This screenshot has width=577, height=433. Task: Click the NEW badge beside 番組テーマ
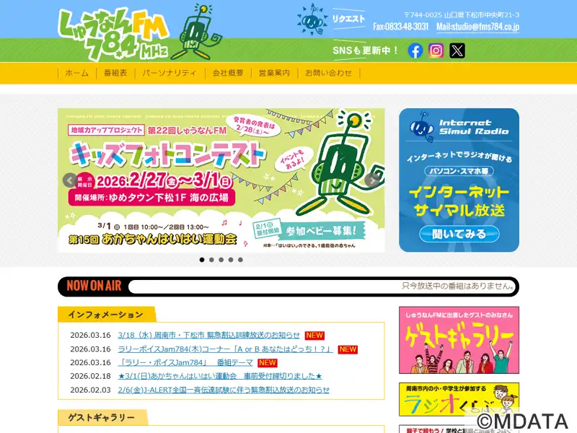(267, 363)
